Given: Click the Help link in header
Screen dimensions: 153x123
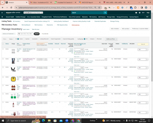Looking at the screenshot, I should (148, 13).
